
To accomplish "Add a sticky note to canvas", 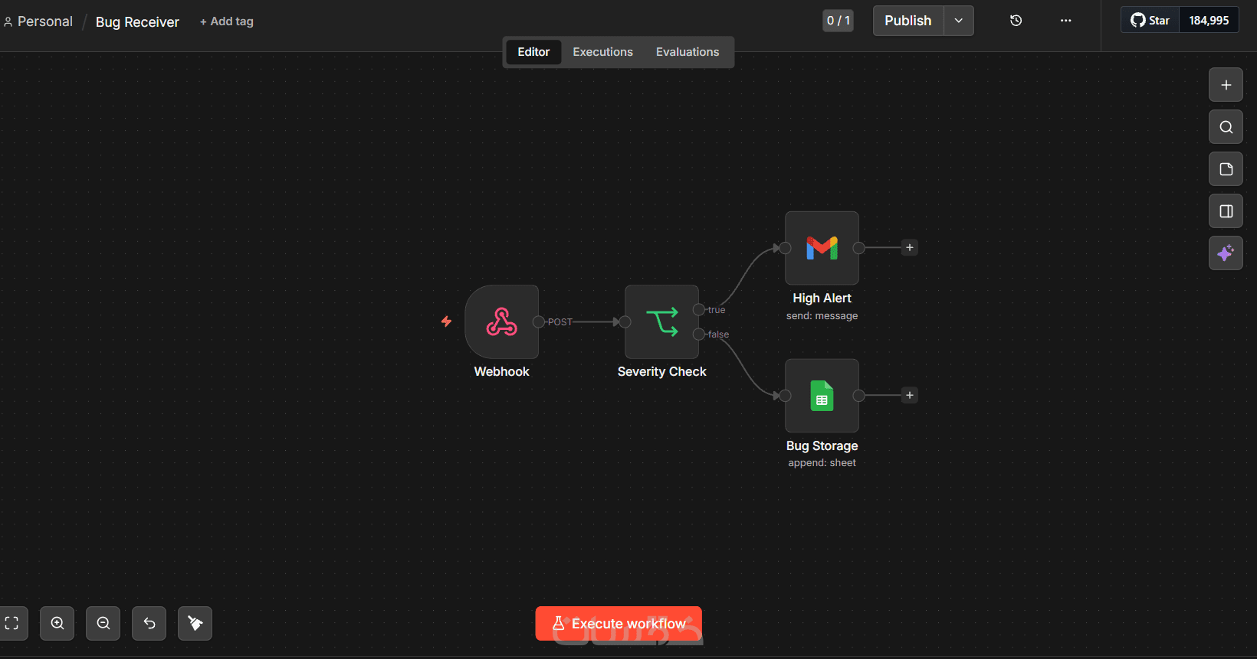I will (x=1226, y=169).
